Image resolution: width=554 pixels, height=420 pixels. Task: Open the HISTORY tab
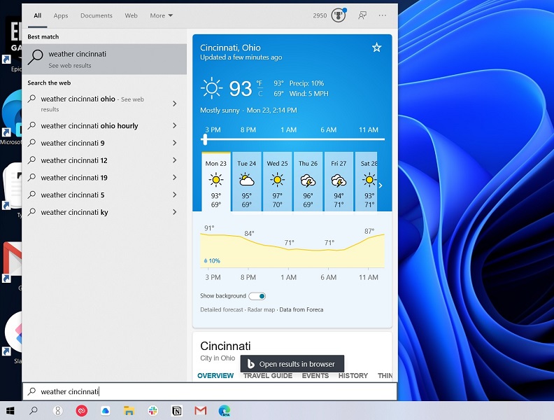[x=353, y=375]
